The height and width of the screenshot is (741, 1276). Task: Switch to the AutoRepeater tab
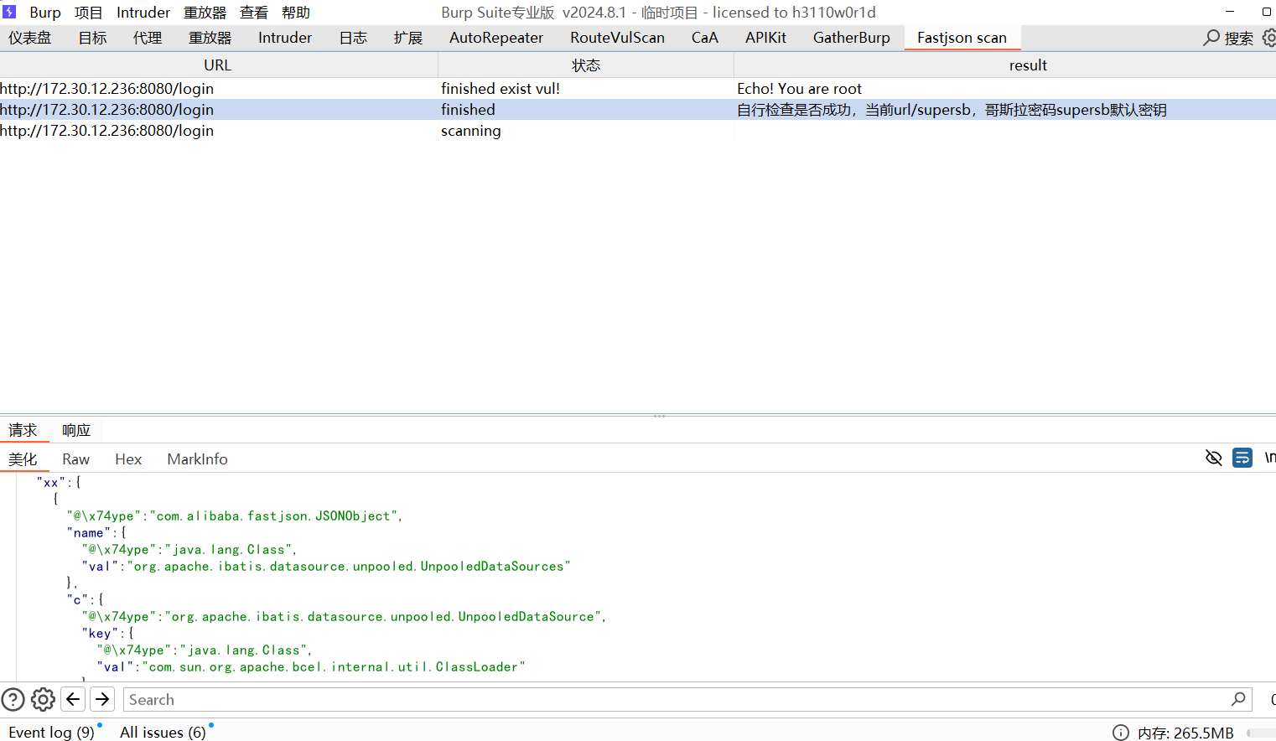pyautogui.click(x=496, y=38)
